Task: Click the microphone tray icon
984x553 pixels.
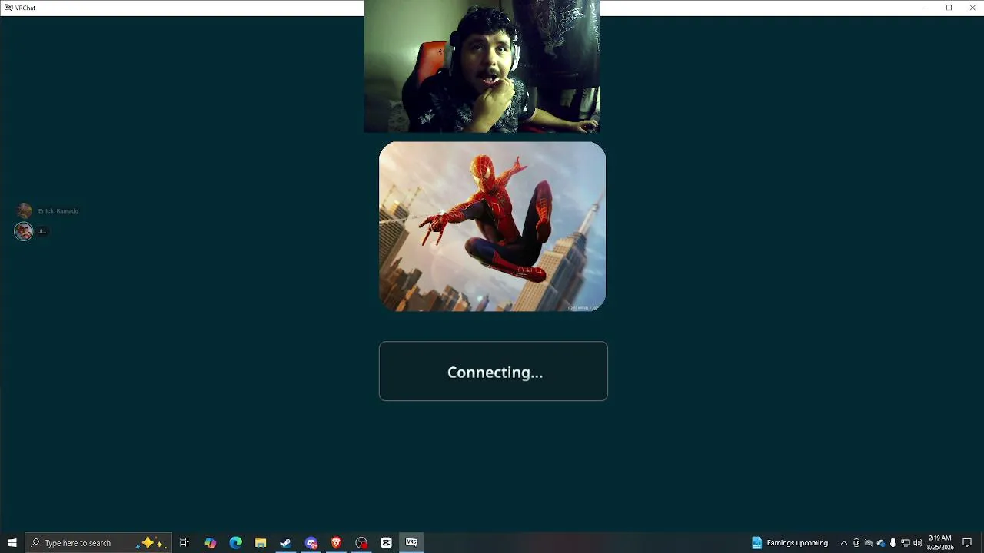Action: pyautogui.click(x=893, y=543)
